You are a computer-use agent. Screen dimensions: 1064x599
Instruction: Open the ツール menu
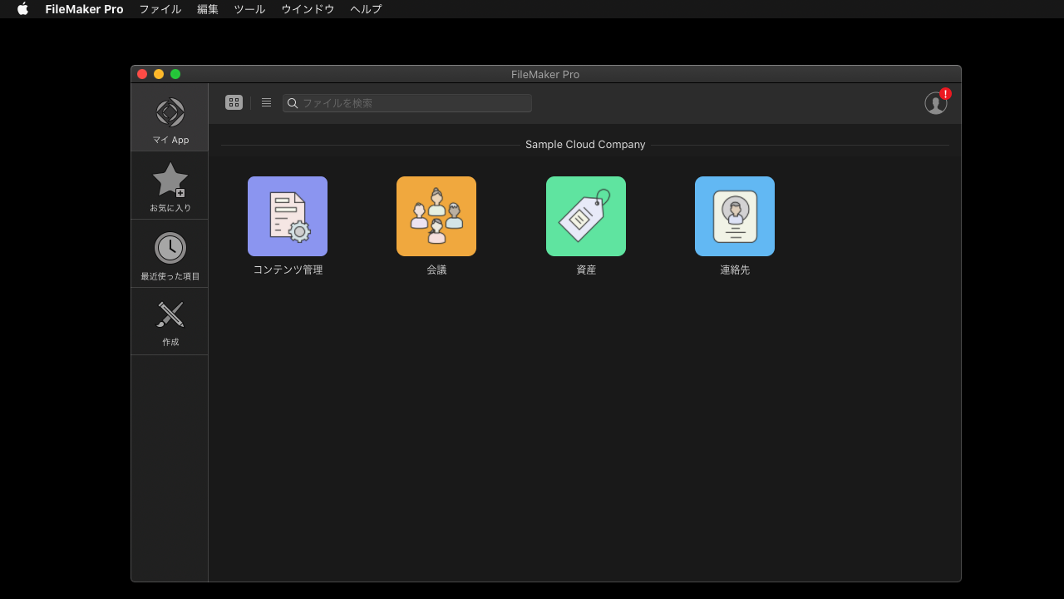(249, 9)
